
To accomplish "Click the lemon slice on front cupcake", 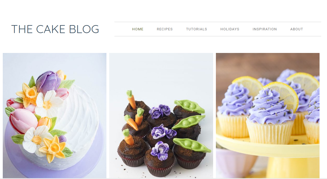I will [283, 94].
